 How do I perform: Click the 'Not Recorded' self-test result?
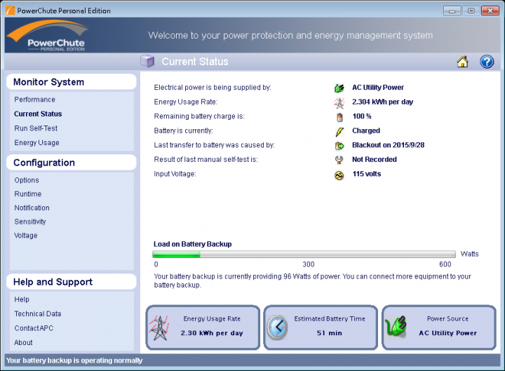[x=375, y=159]
